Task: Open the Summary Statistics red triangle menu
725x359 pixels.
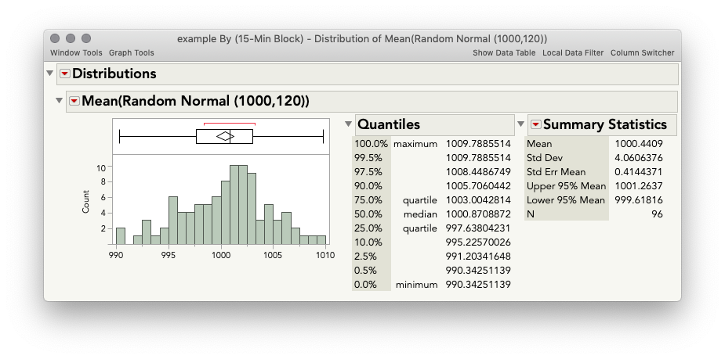Action: point(535,124)
